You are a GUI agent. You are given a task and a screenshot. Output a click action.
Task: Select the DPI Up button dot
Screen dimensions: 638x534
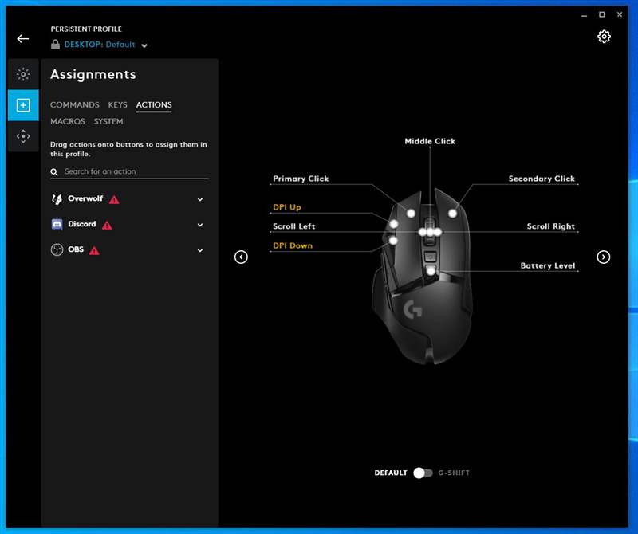(x=393, y=224)
